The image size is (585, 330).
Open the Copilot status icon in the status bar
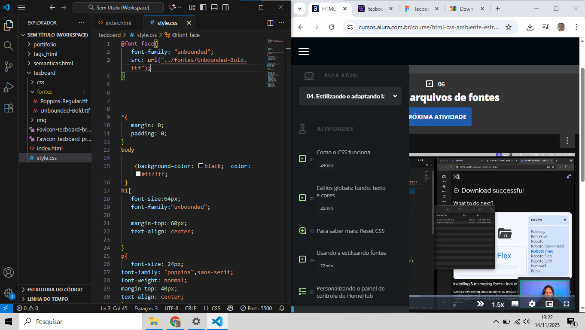click(x=230, y=308)
